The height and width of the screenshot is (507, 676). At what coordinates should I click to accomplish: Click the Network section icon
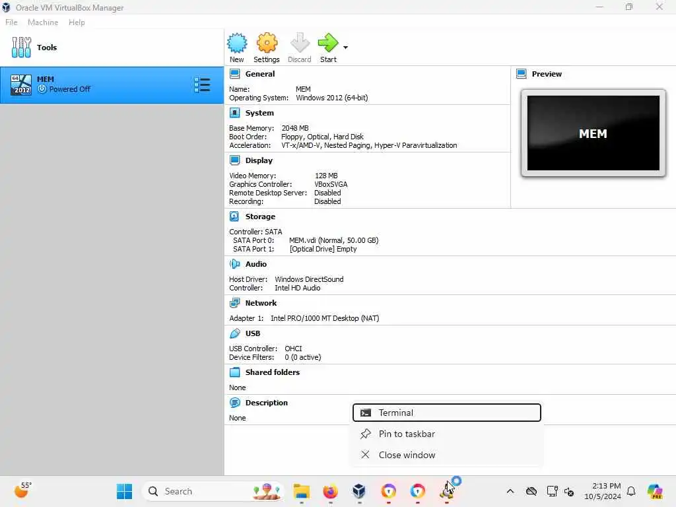click(234, 303)
